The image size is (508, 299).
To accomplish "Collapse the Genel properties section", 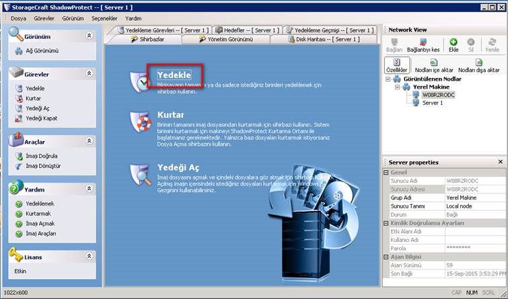I will (x=386, y=173).
